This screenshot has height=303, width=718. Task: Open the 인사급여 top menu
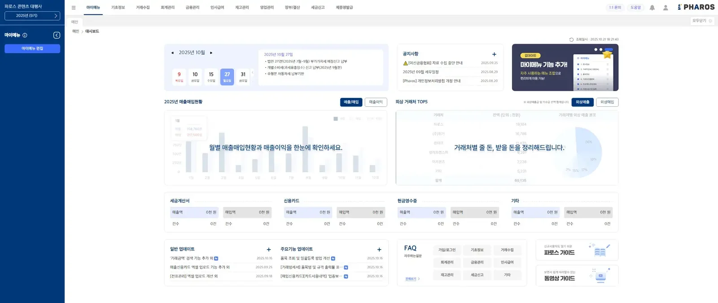point(217,8)
